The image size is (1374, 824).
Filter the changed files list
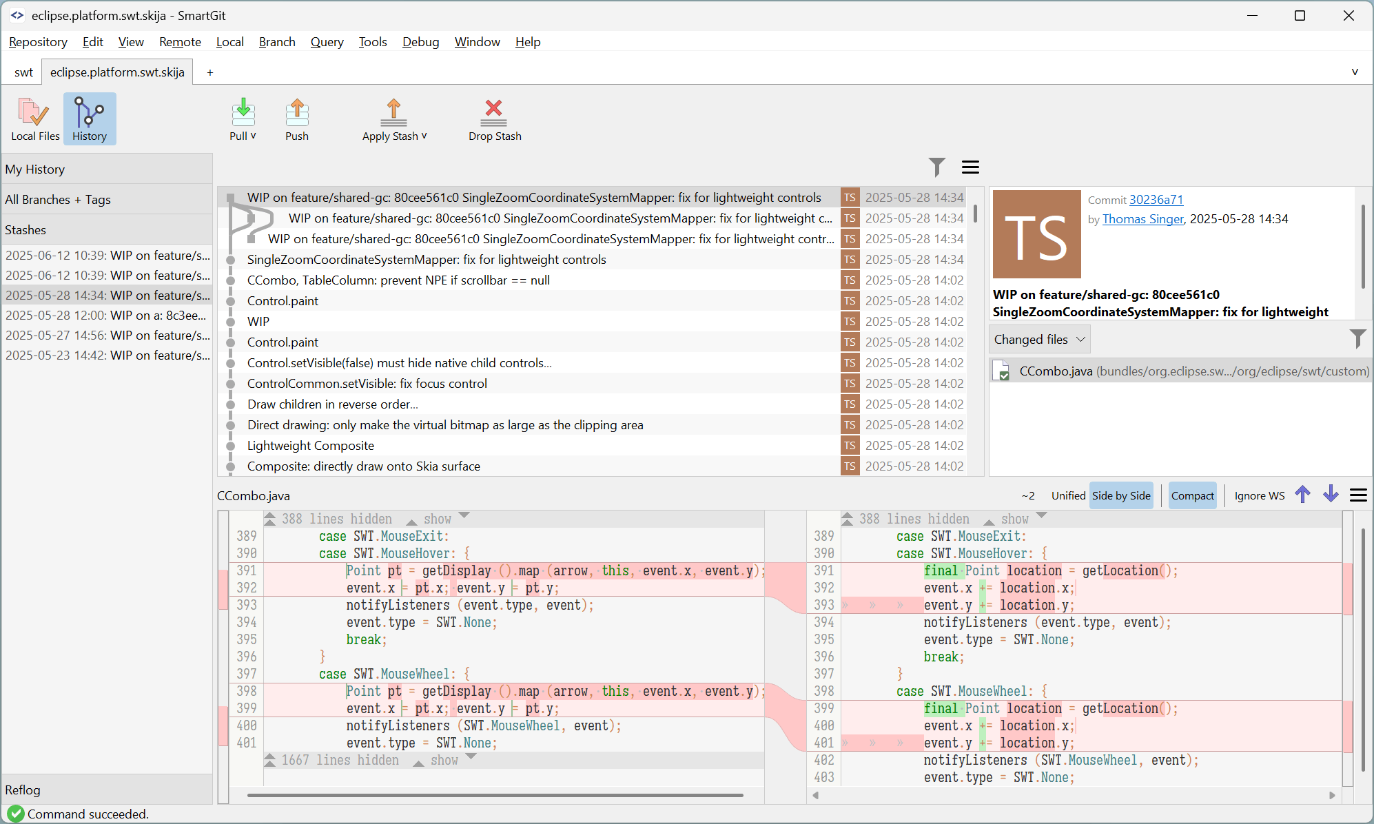1357,338
